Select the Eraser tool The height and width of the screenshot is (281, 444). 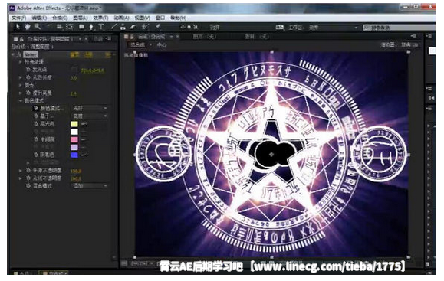point(132,27)
